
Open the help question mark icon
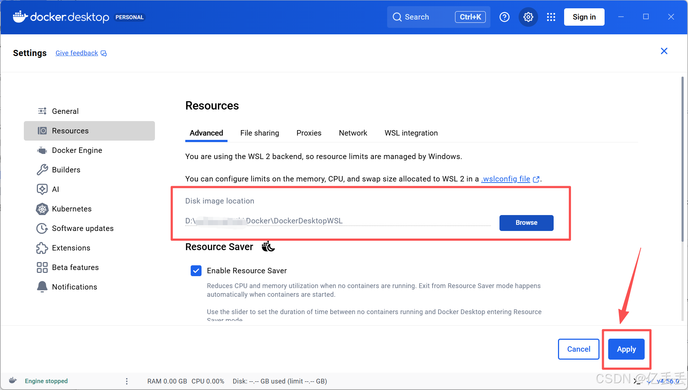point(504,17)
